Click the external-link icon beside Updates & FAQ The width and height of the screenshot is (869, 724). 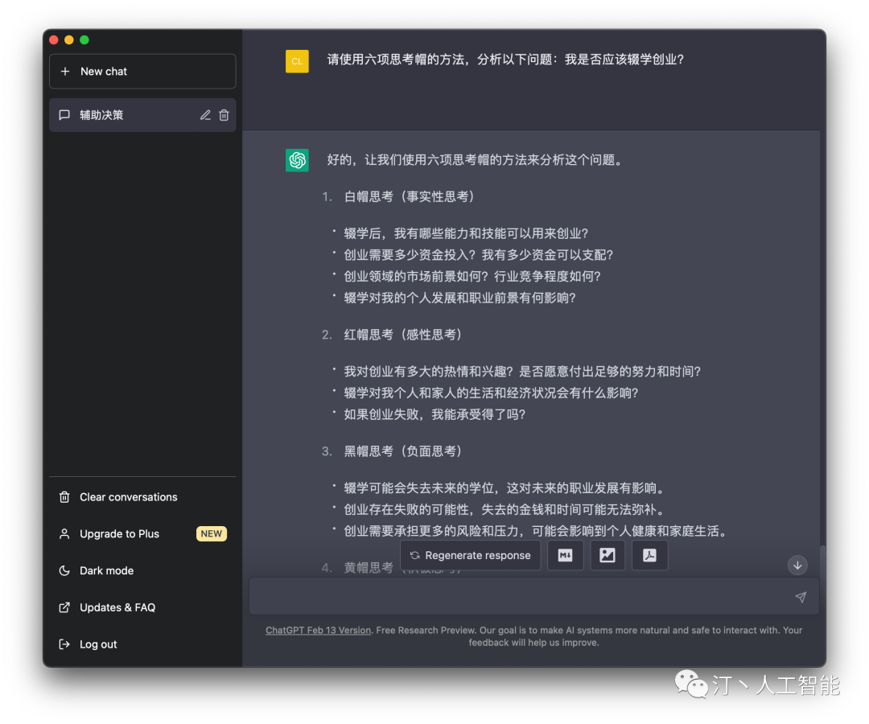[64, 607]
